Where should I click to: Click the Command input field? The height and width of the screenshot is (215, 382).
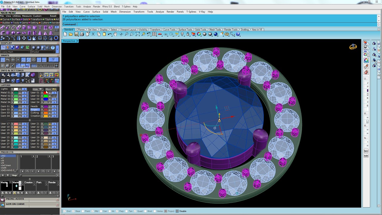pos(227,24)
